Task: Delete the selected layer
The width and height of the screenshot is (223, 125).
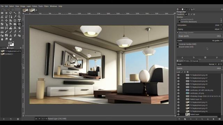Action: [220, 119]
